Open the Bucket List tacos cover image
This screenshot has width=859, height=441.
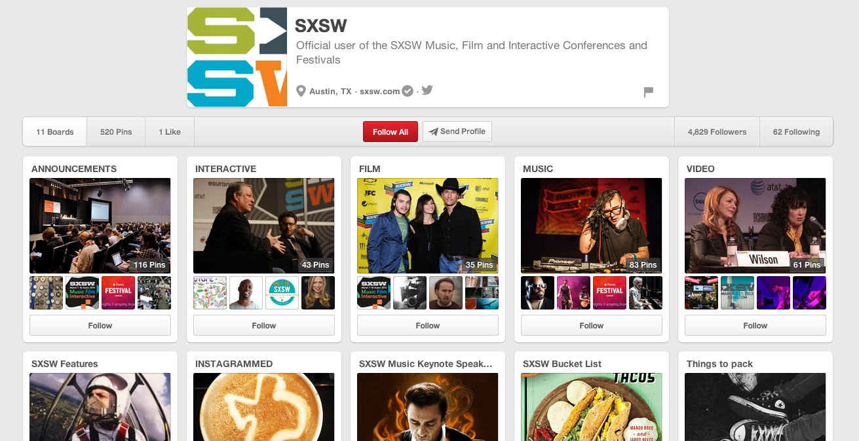592,407
